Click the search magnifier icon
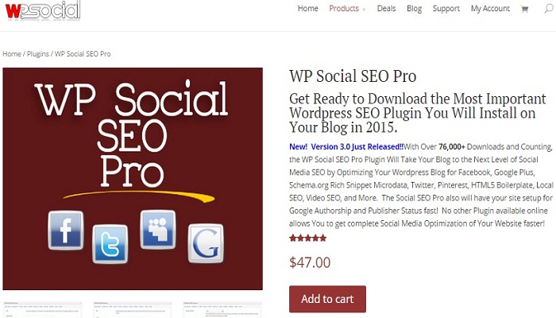556x318 pixels. (549, 9)
